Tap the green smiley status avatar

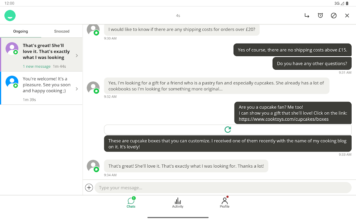click(10, 16)
